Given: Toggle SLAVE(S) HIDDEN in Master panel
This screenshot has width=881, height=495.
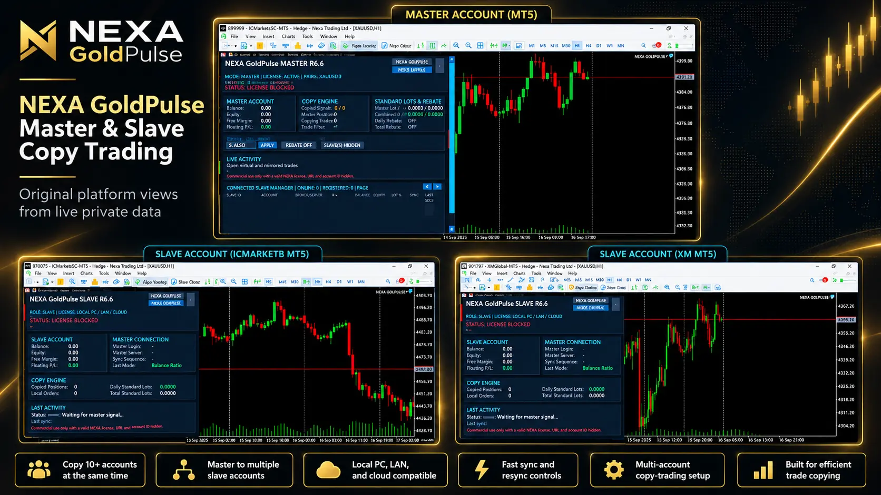Looking at the screenshot, I should pyautogui.click(x=342, y=145).
